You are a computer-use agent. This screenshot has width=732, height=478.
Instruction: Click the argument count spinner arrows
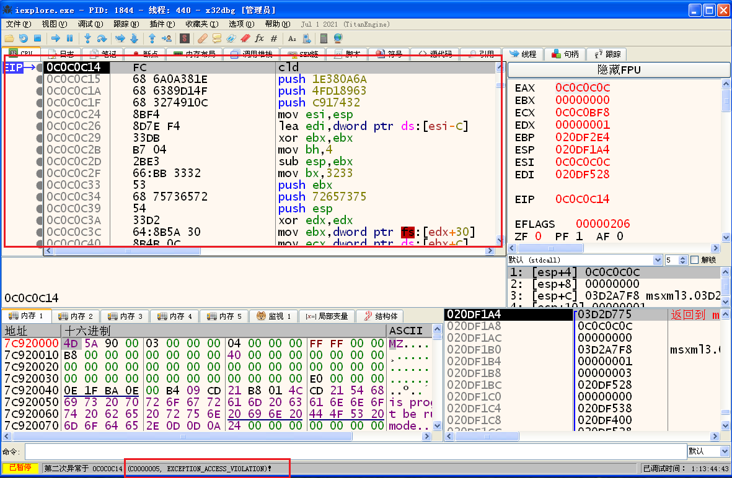tap(684, 260)
